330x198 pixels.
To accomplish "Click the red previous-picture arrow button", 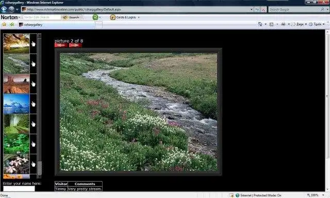I will click(x=61, y=45).
